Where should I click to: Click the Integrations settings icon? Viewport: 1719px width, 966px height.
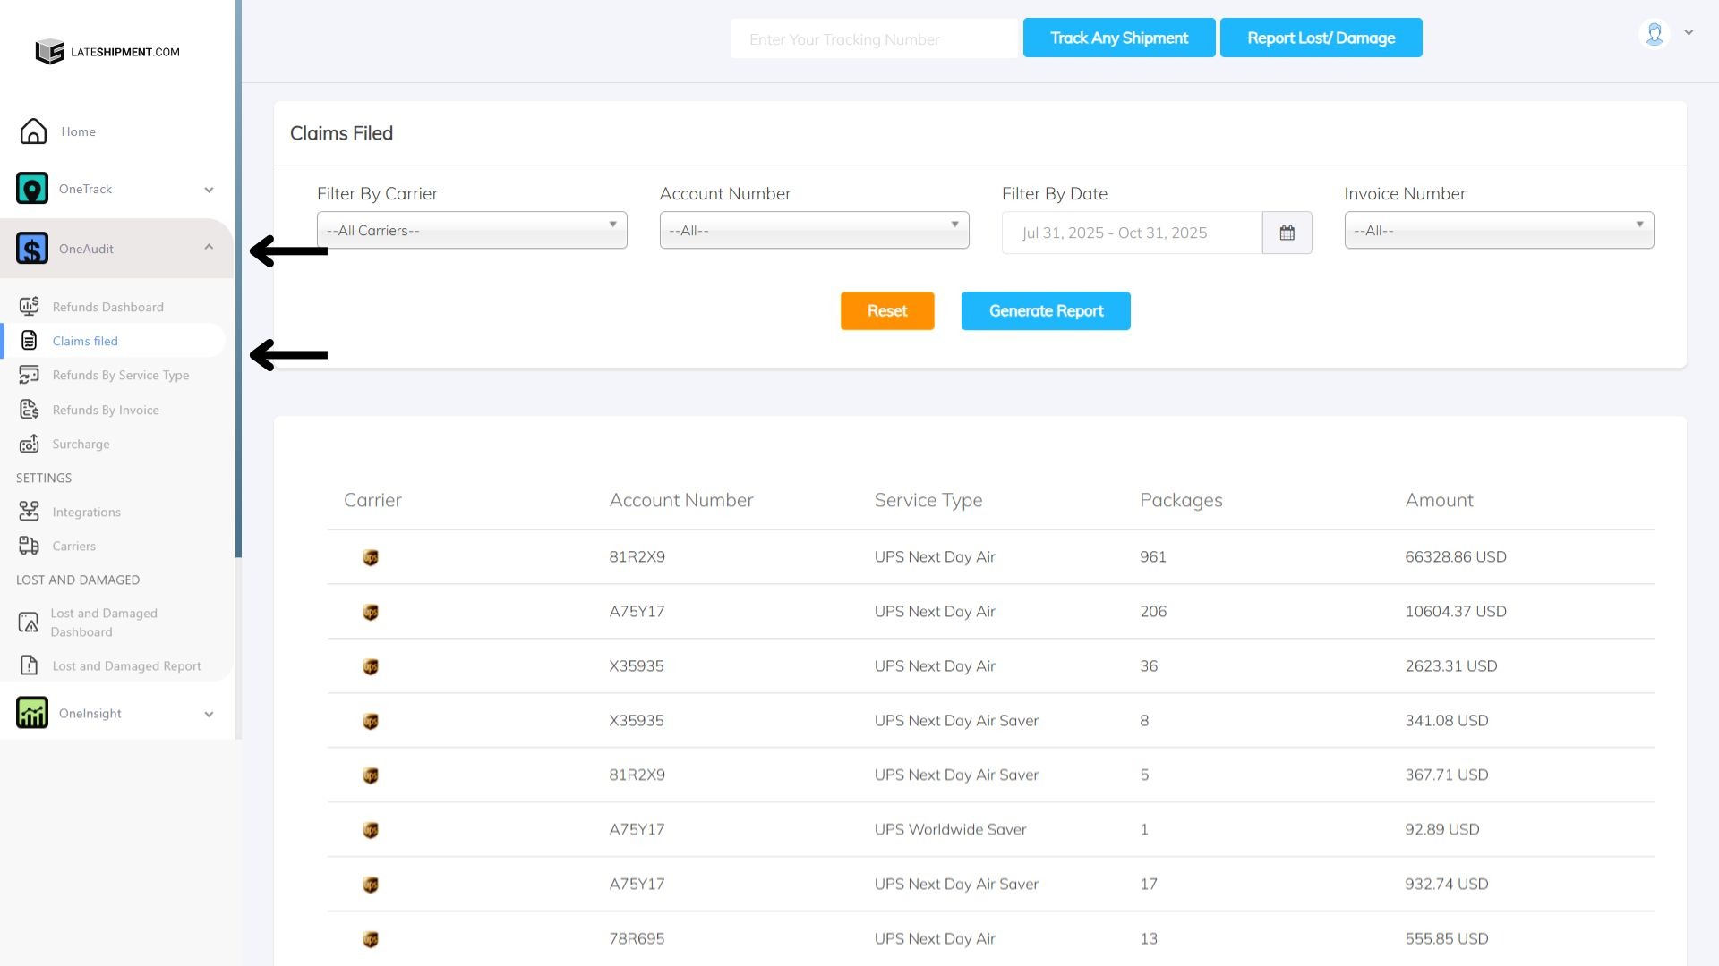29,512
